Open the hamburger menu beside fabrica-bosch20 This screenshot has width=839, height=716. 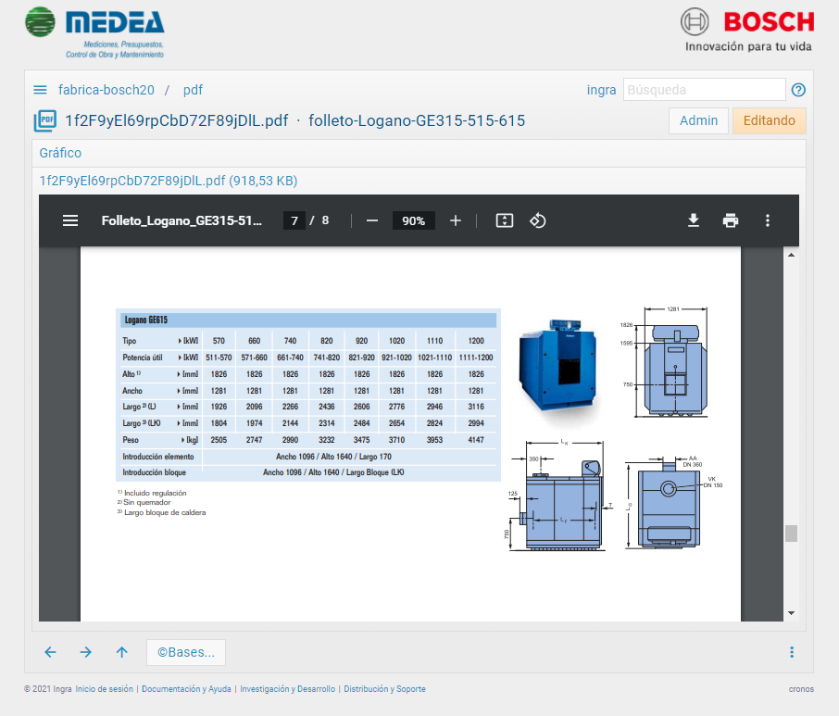(x=40, y=90)
